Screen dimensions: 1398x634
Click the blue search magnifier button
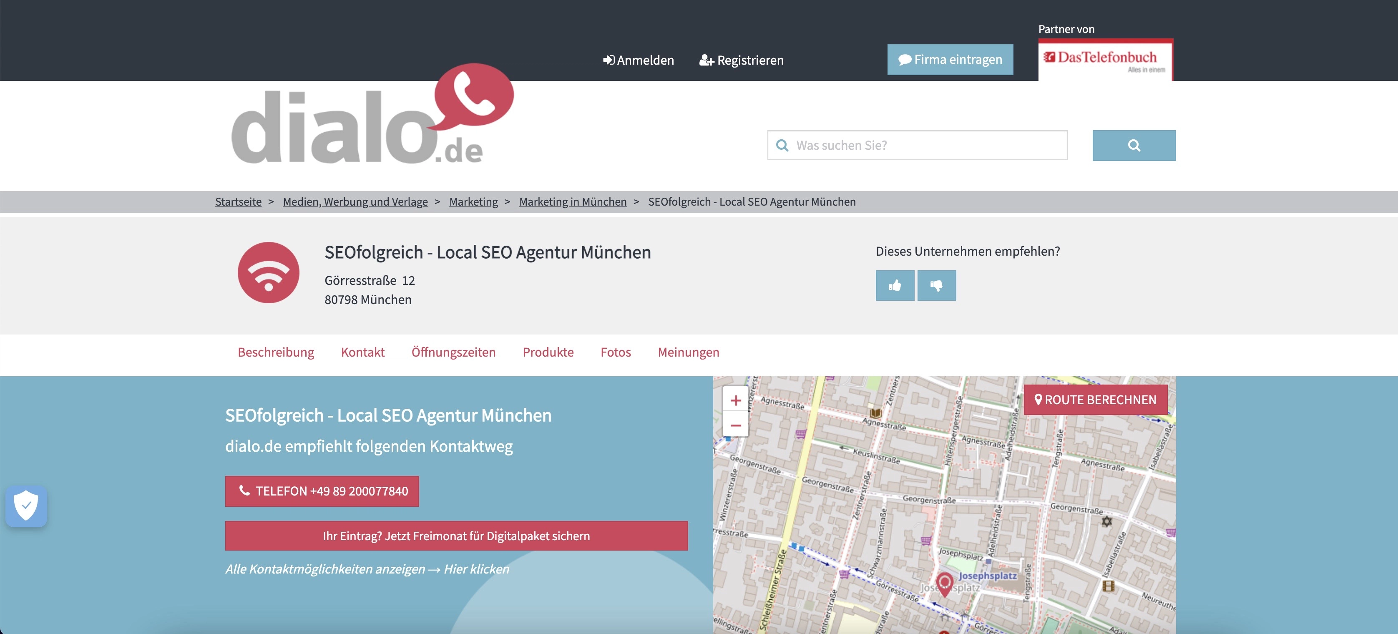(1134, 146)
